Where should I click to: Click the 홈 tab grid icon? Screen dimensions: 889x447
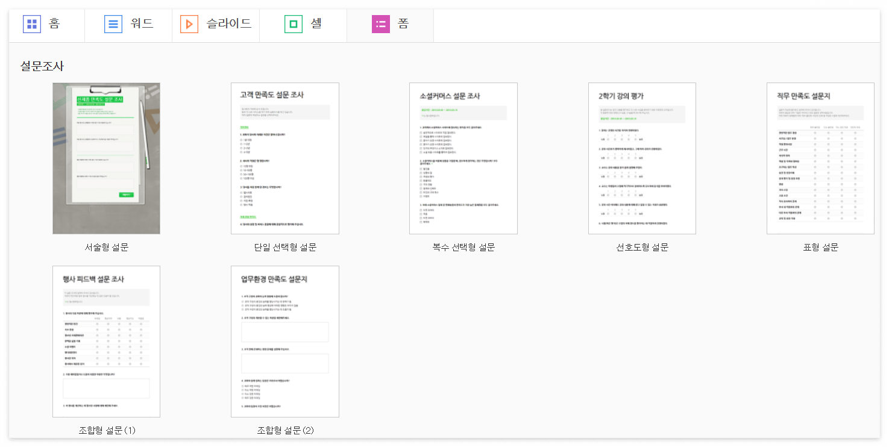(31, 25)
